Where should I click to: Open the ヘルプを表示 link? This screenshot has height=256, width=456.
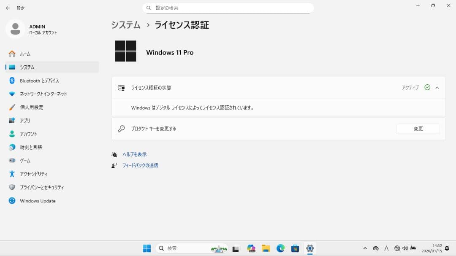click(134, 154)
